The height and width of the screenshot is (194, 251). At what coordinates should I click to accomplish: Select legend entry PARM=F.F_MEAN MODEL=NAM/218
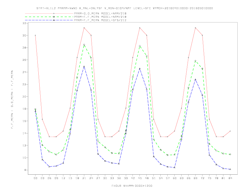100,17
